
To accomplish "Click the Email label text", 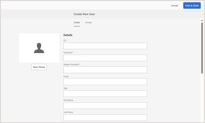I will (x=66, y=76).
